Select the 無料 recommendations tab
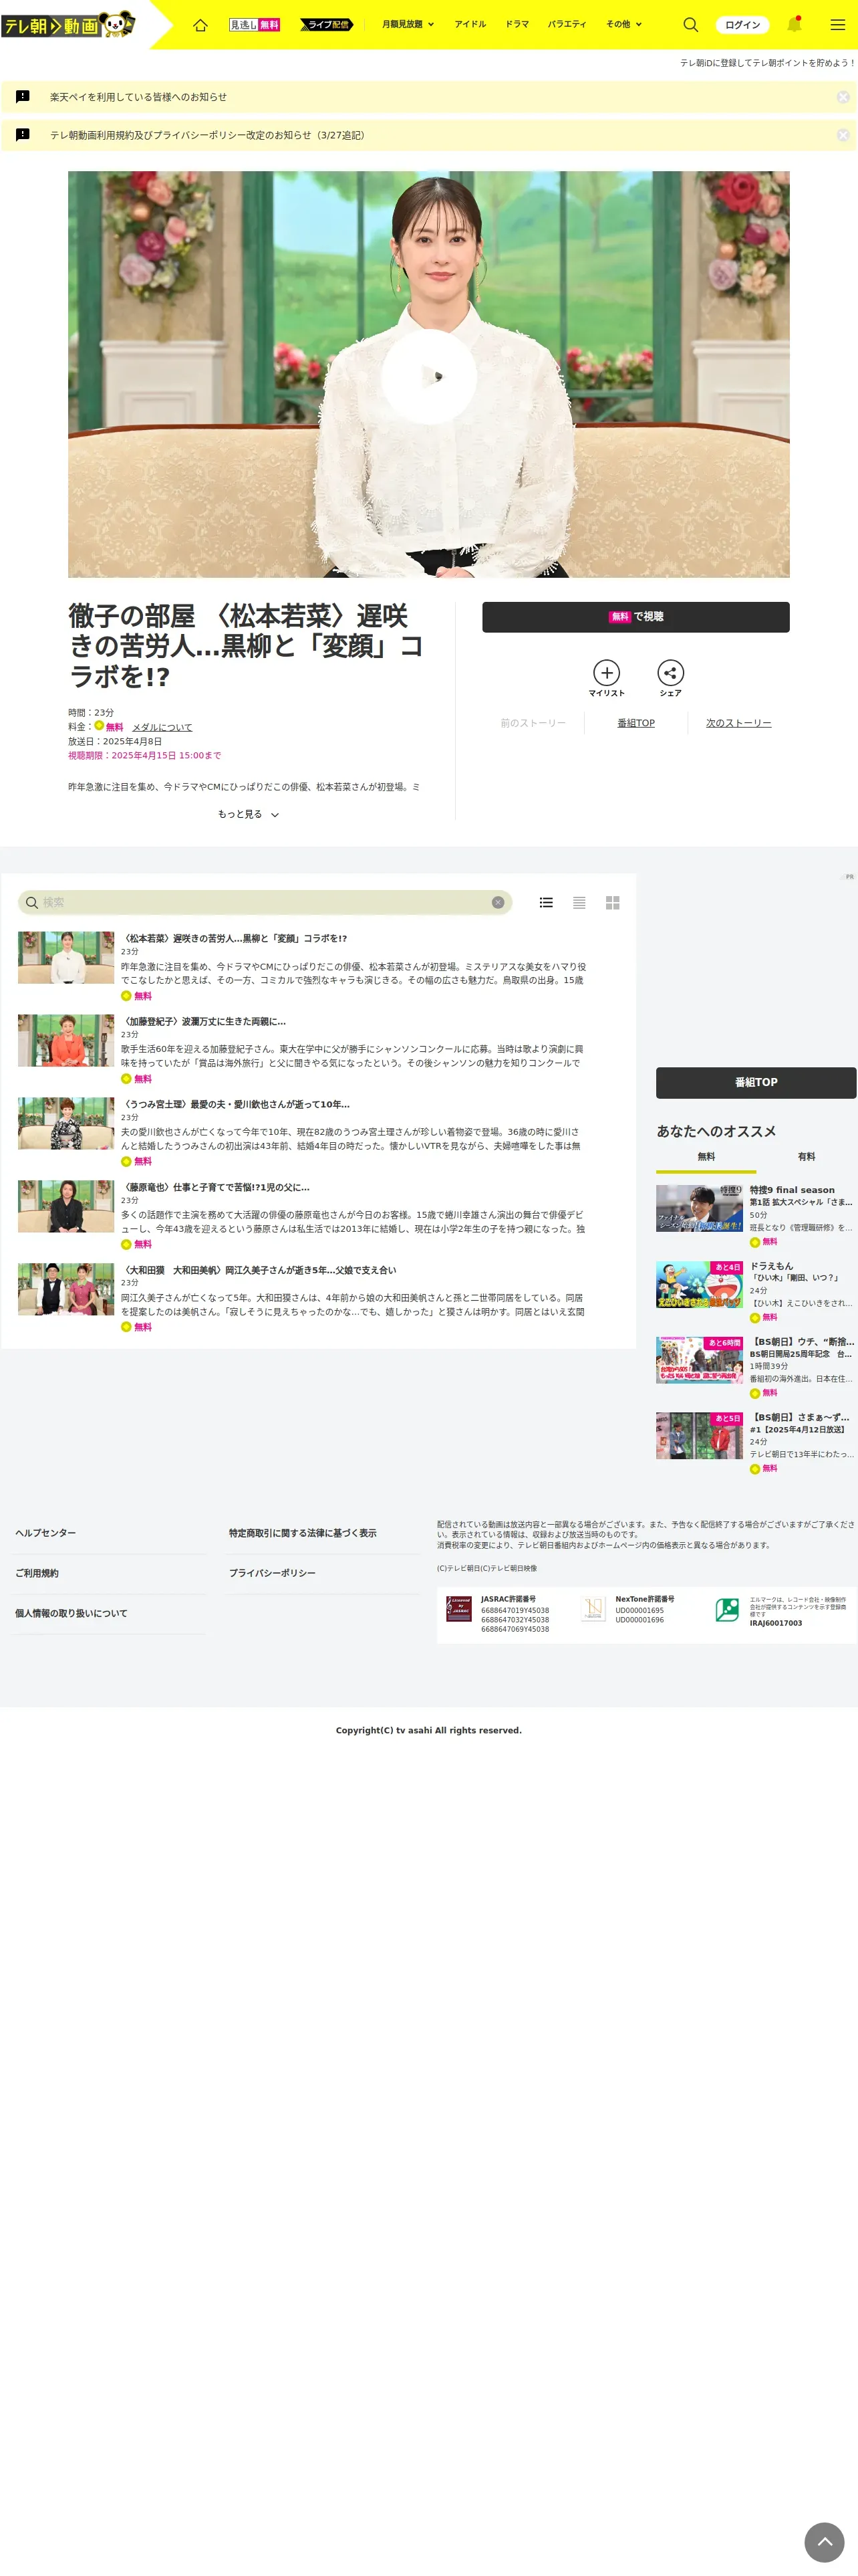 706,1157
